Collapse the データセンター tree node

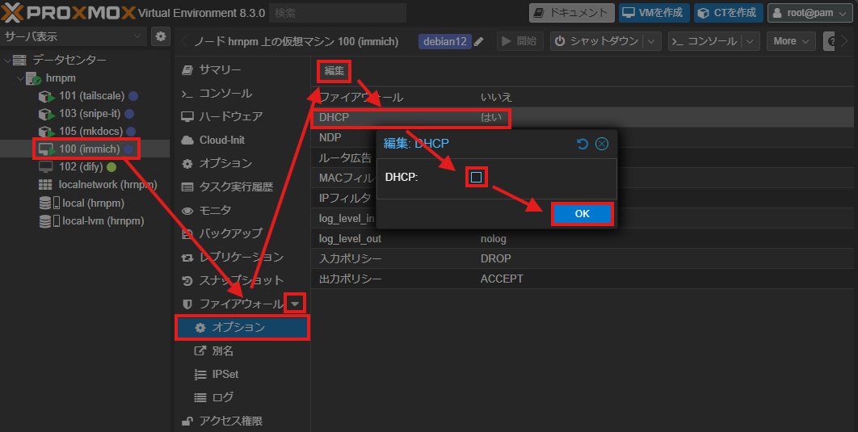pos(7,60)
